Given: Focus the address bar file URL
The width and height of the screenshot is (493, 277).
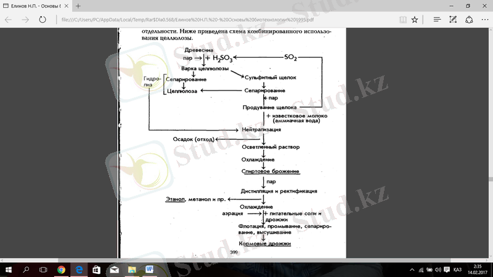Looking at the screenshot, I should (188, 20).
